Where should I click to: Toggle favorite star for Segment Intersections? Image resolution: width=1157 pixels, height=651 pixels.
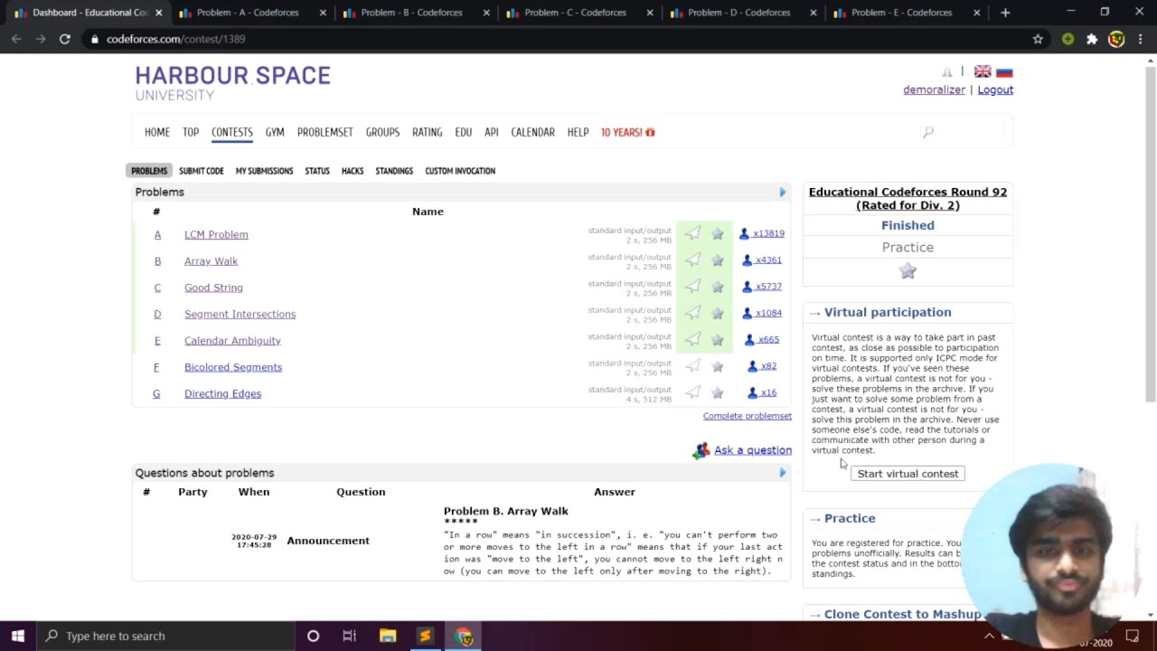(x=718, y=313)
